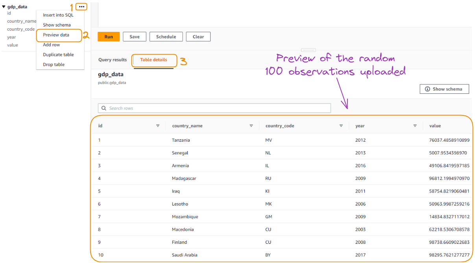
Task: Pick Preview data from the context menu
Action: (56, 35)
